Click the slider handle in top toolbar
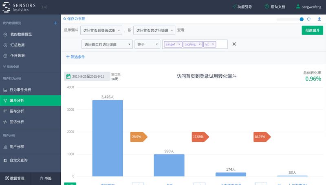The image size is (326, 185). pyautogui.click(x=302, y=19)
